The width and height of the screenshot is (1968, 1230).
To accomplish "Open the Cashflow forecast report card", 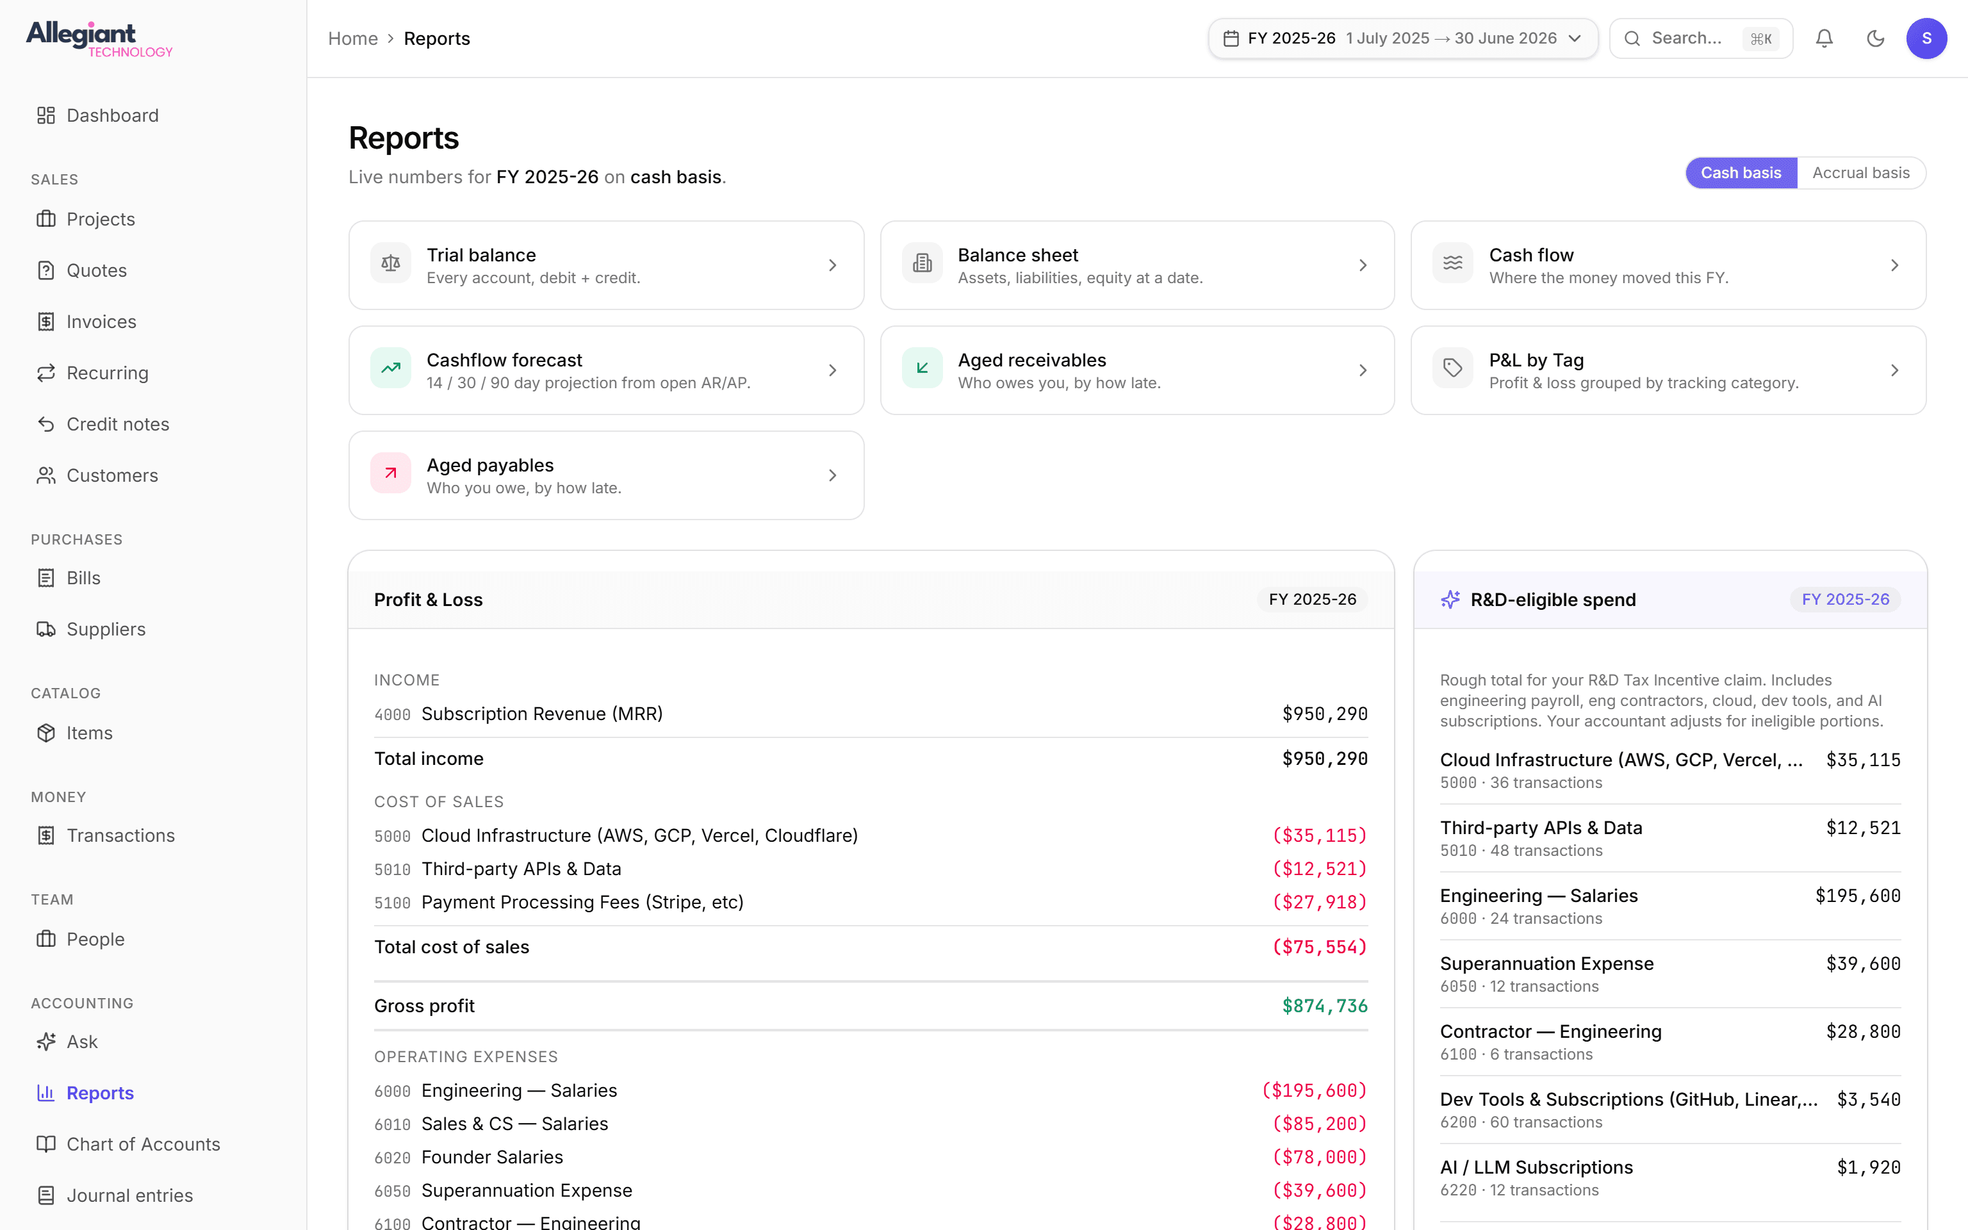I will [606, 370].
